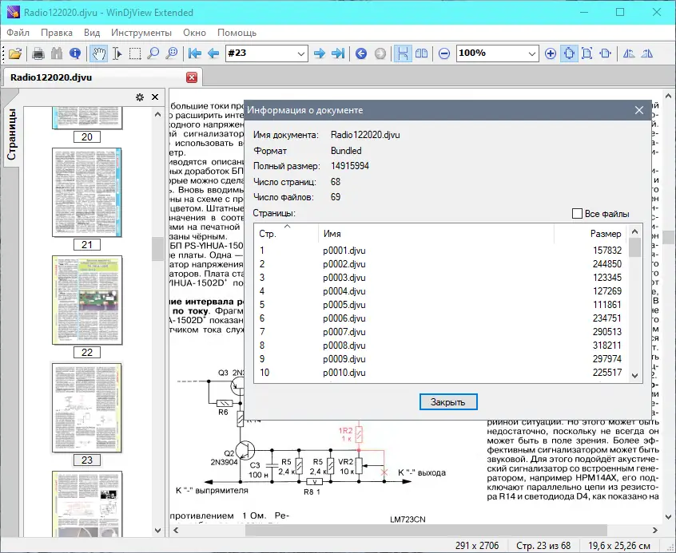This screenshot has width=676, height=553.
Task: Open the Правка menu
Action: (x=57, y=33)
